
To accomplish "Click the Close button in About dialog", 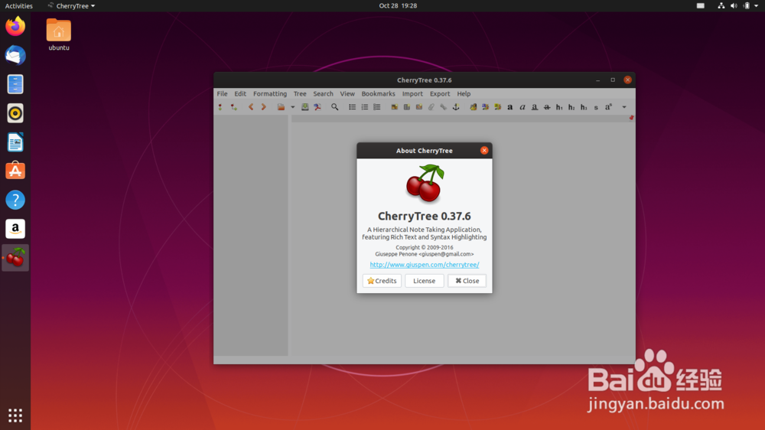I will 467,281.
